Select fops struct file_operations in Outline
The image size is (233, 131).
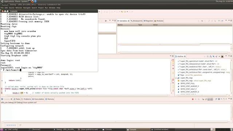[x=190, y=75]
